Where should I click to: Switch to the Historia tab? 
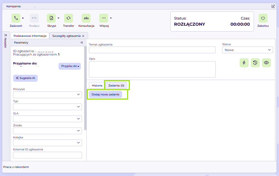pos(97,86)
